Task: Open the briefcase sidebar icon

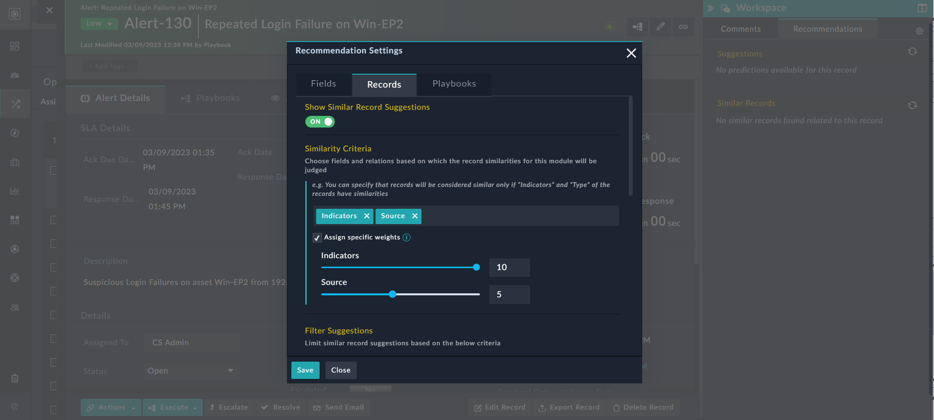Action: (15, 162)
